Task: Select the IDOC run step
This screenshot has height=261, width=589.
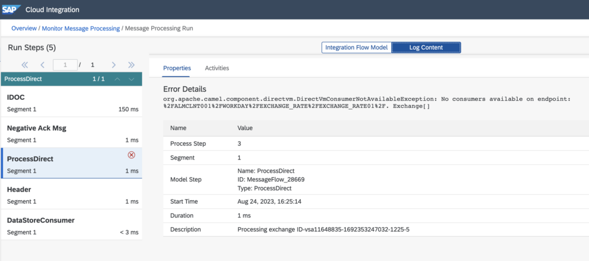Action: pos(71,102)
